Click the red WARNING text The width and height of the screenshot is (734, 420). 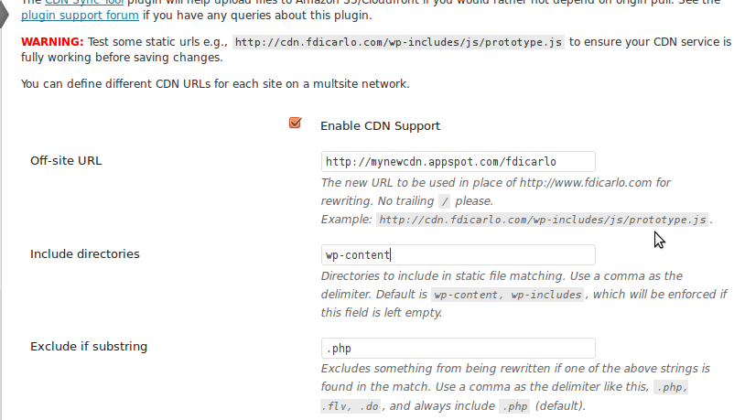tap(52, 42)
